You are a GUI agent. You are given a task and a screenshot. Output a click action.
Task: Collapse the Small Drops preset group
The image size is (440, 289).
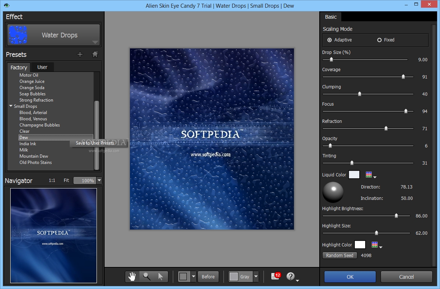(x=11, y=106)
